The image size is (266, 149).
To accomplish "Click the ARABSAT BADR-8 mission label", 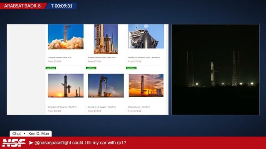I will click(x=22, y=6).
